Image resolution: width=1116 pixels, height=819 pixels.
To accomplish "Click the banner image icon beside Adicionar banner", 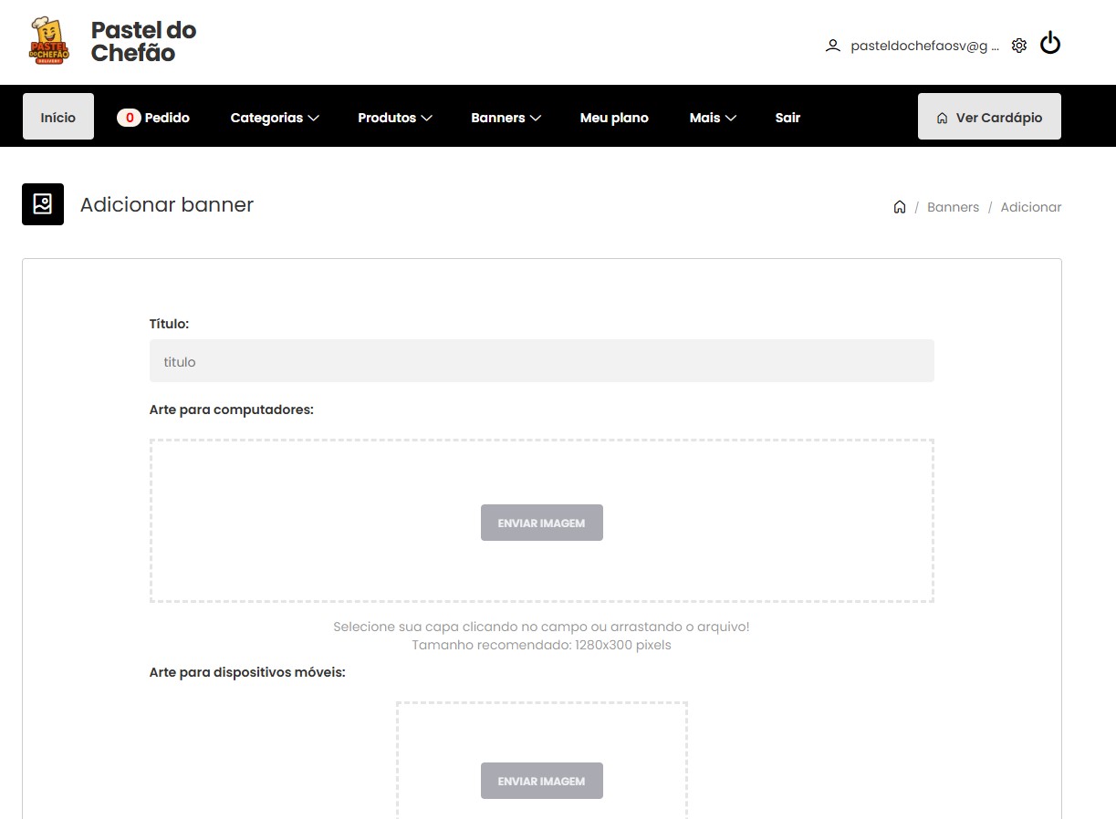I will (42, 203).
